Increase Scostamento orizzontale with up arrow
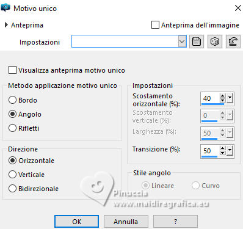The image size is (243, 229). click(223, 96)
